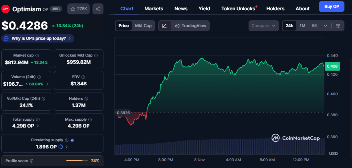The image size is (352, 168).
Task: Click the Buy OP button
Action: 331,7
